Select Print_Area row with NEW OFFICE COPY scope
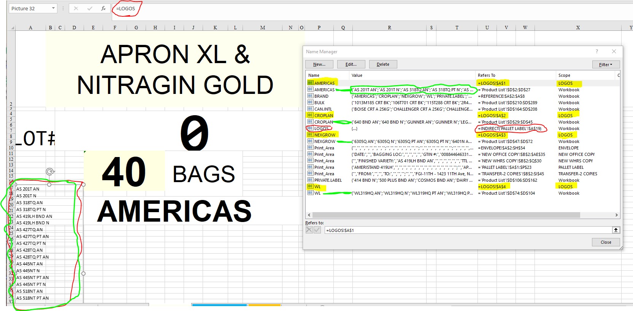Viewport: 633px width, 311px height. (462, 154)
